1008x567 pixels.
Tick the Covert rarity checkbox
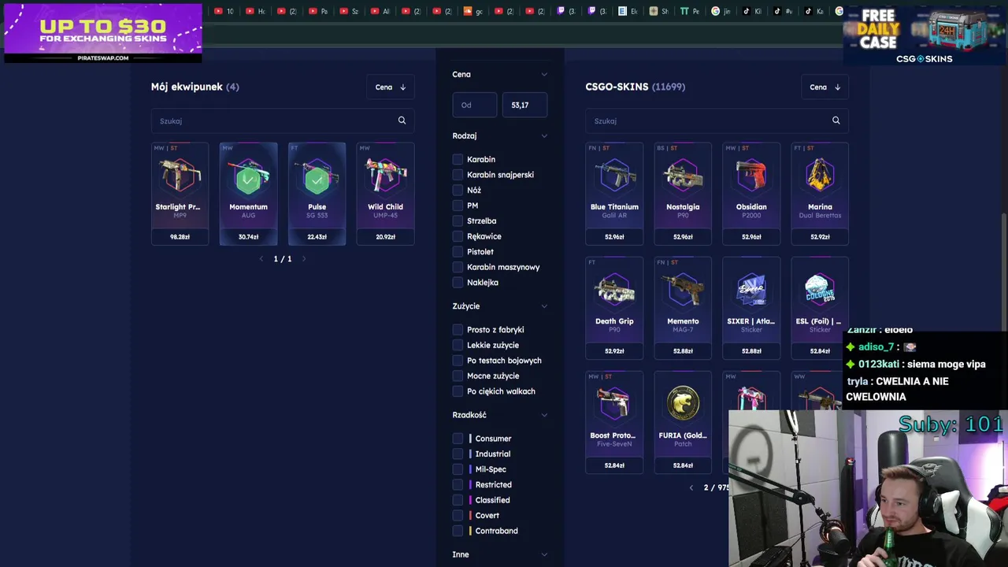(x=458, y=515)
